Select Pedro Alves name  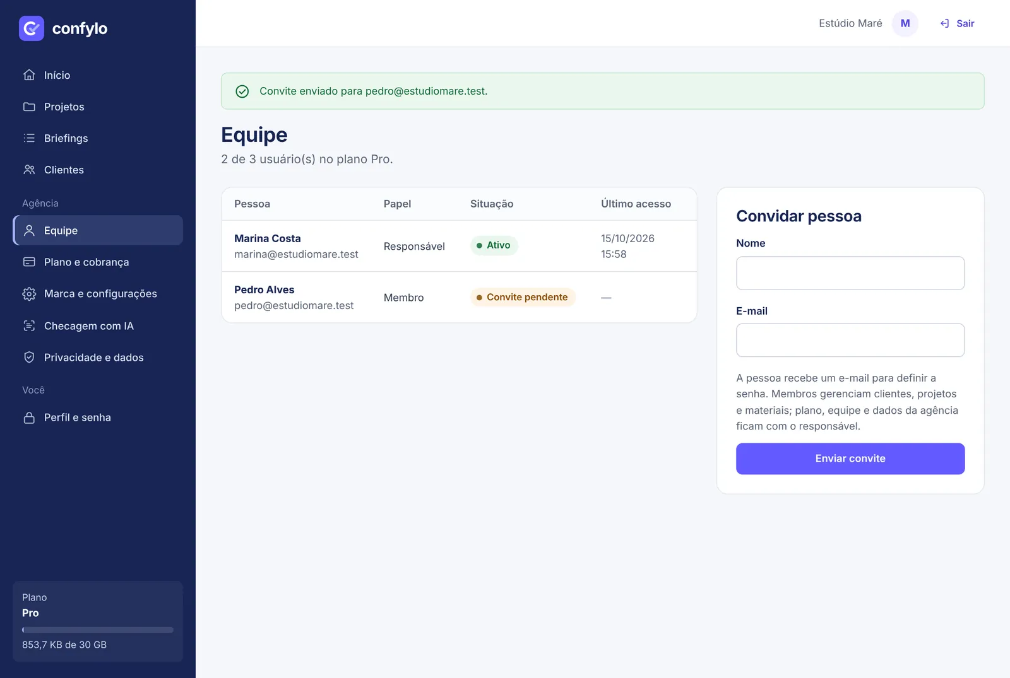pos(264,289)
